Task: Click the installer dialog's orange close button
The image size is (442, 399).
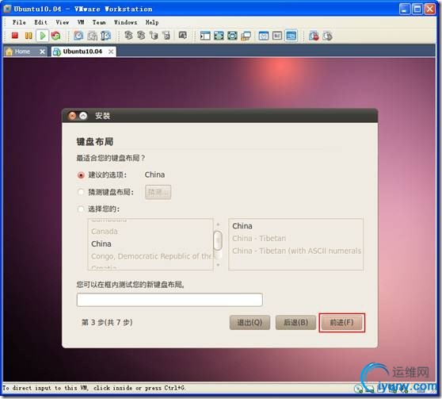Action: pos(72,116)
